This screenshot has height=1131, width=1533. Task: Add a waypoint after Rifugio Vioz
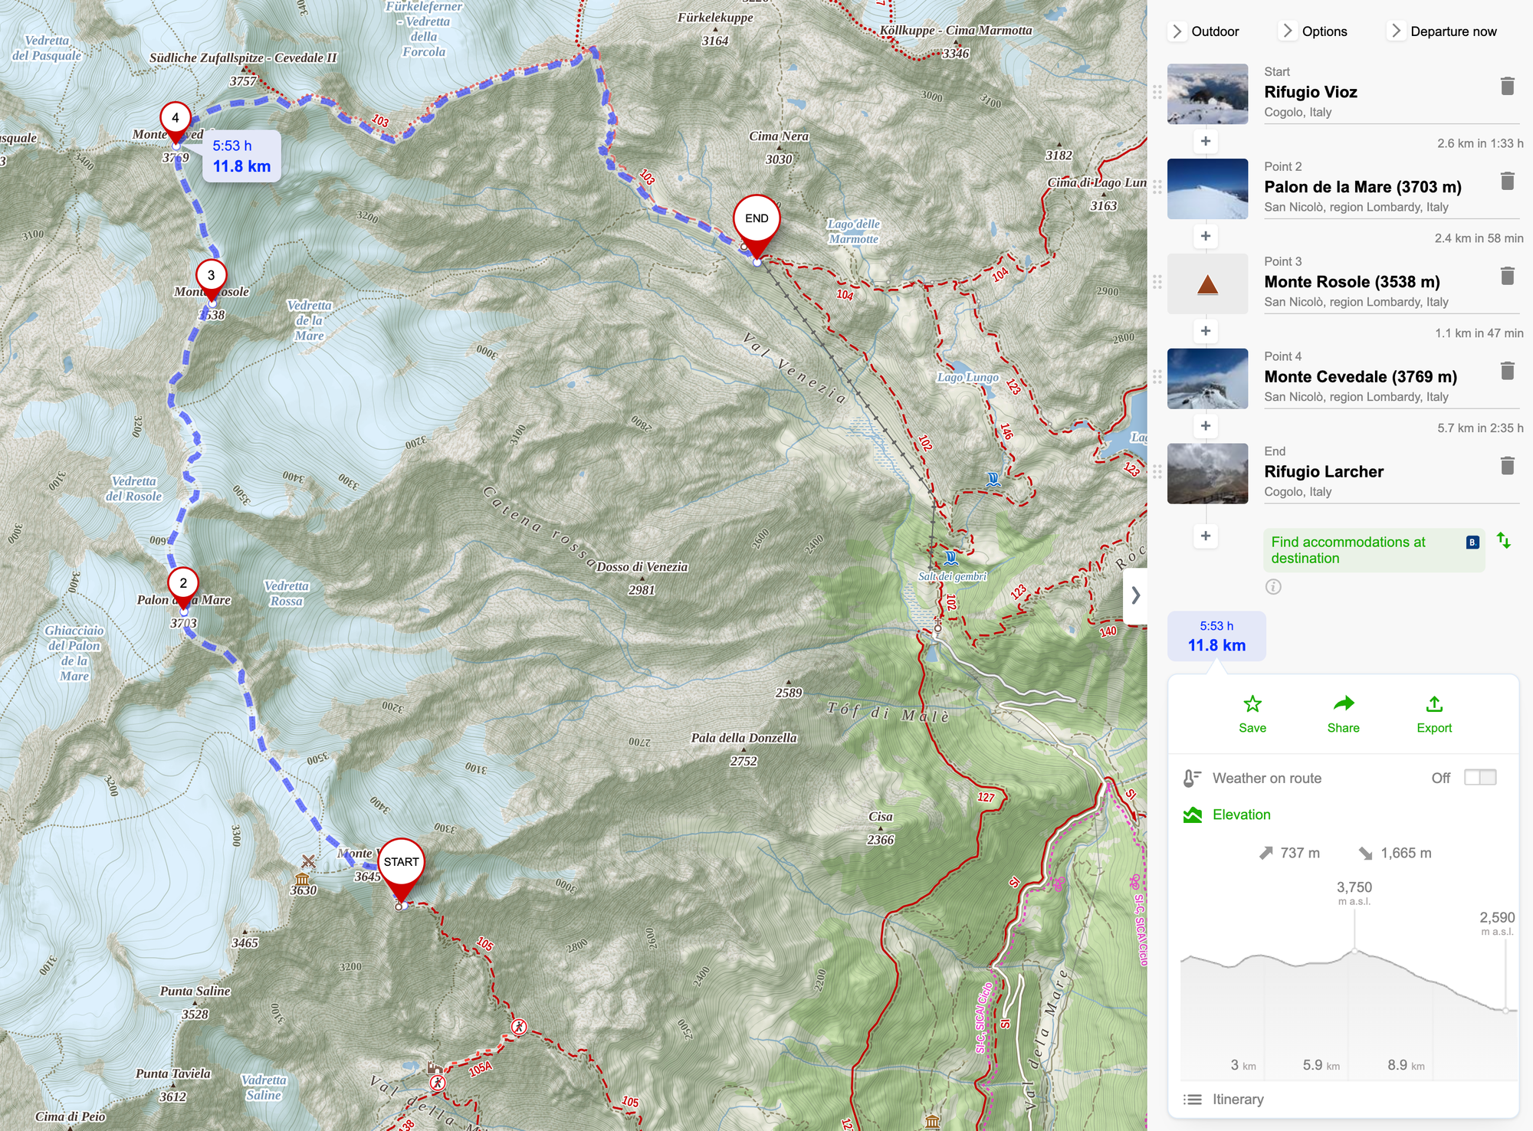point(1206,141)
